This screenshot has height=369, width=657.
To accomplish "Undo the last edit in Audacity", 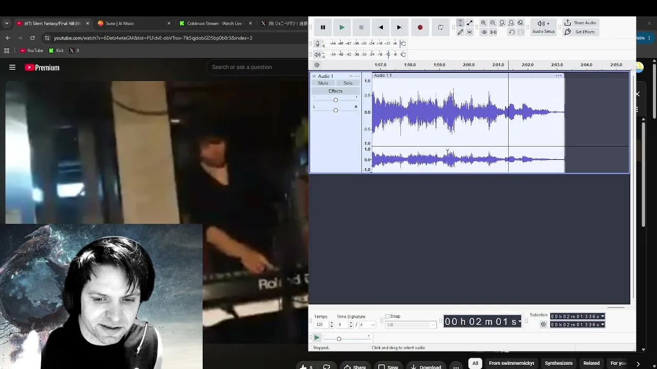I will pyautogui.click(x=511, y=32).
